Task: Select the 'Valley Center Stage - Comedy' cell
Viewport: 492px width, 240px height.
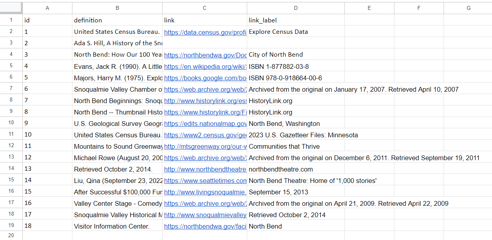Action: coord(117,203)
